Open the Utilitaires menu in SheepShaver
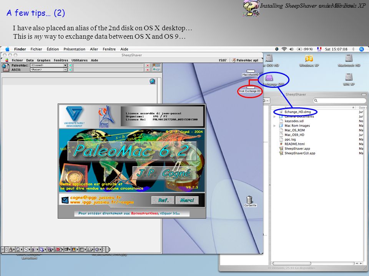The image size is (369, 276). [80, 60]
